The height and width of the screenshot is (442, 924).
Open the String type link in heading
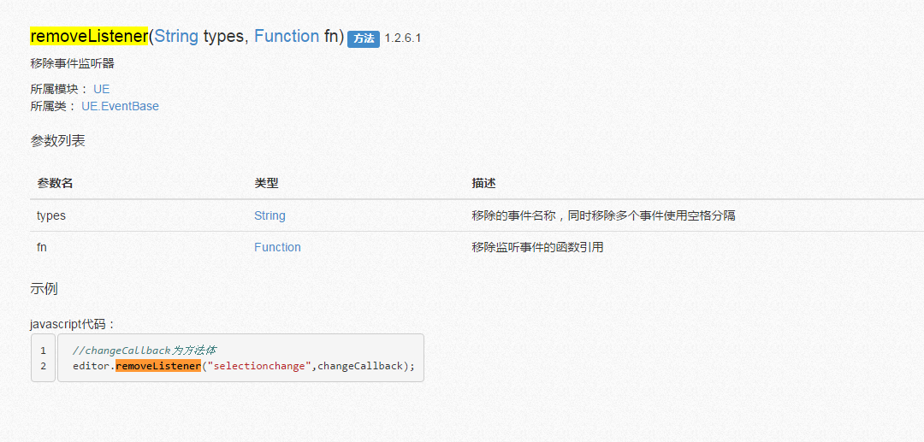click(176, 37)
